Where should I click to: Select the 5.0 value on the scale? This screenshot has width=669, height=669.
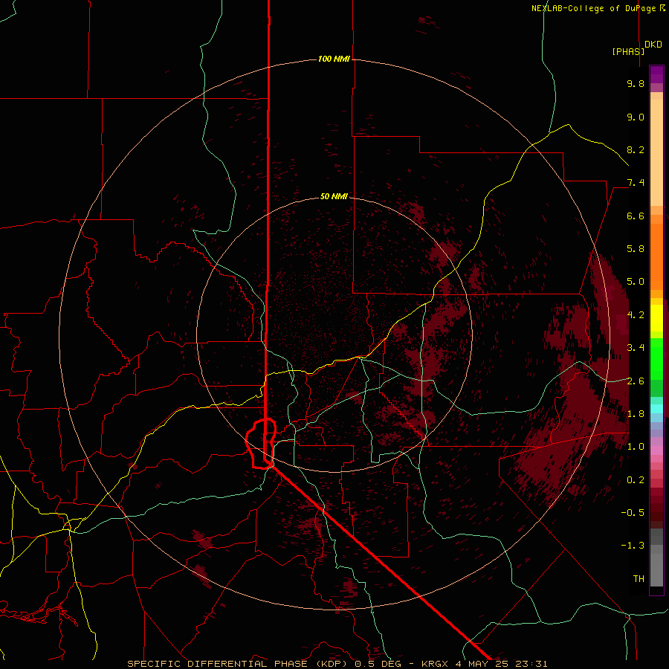coord(636,282)
